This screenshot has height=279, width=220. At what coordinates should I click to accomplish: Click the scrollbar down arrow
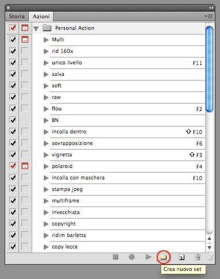click(x=209, y=247)
